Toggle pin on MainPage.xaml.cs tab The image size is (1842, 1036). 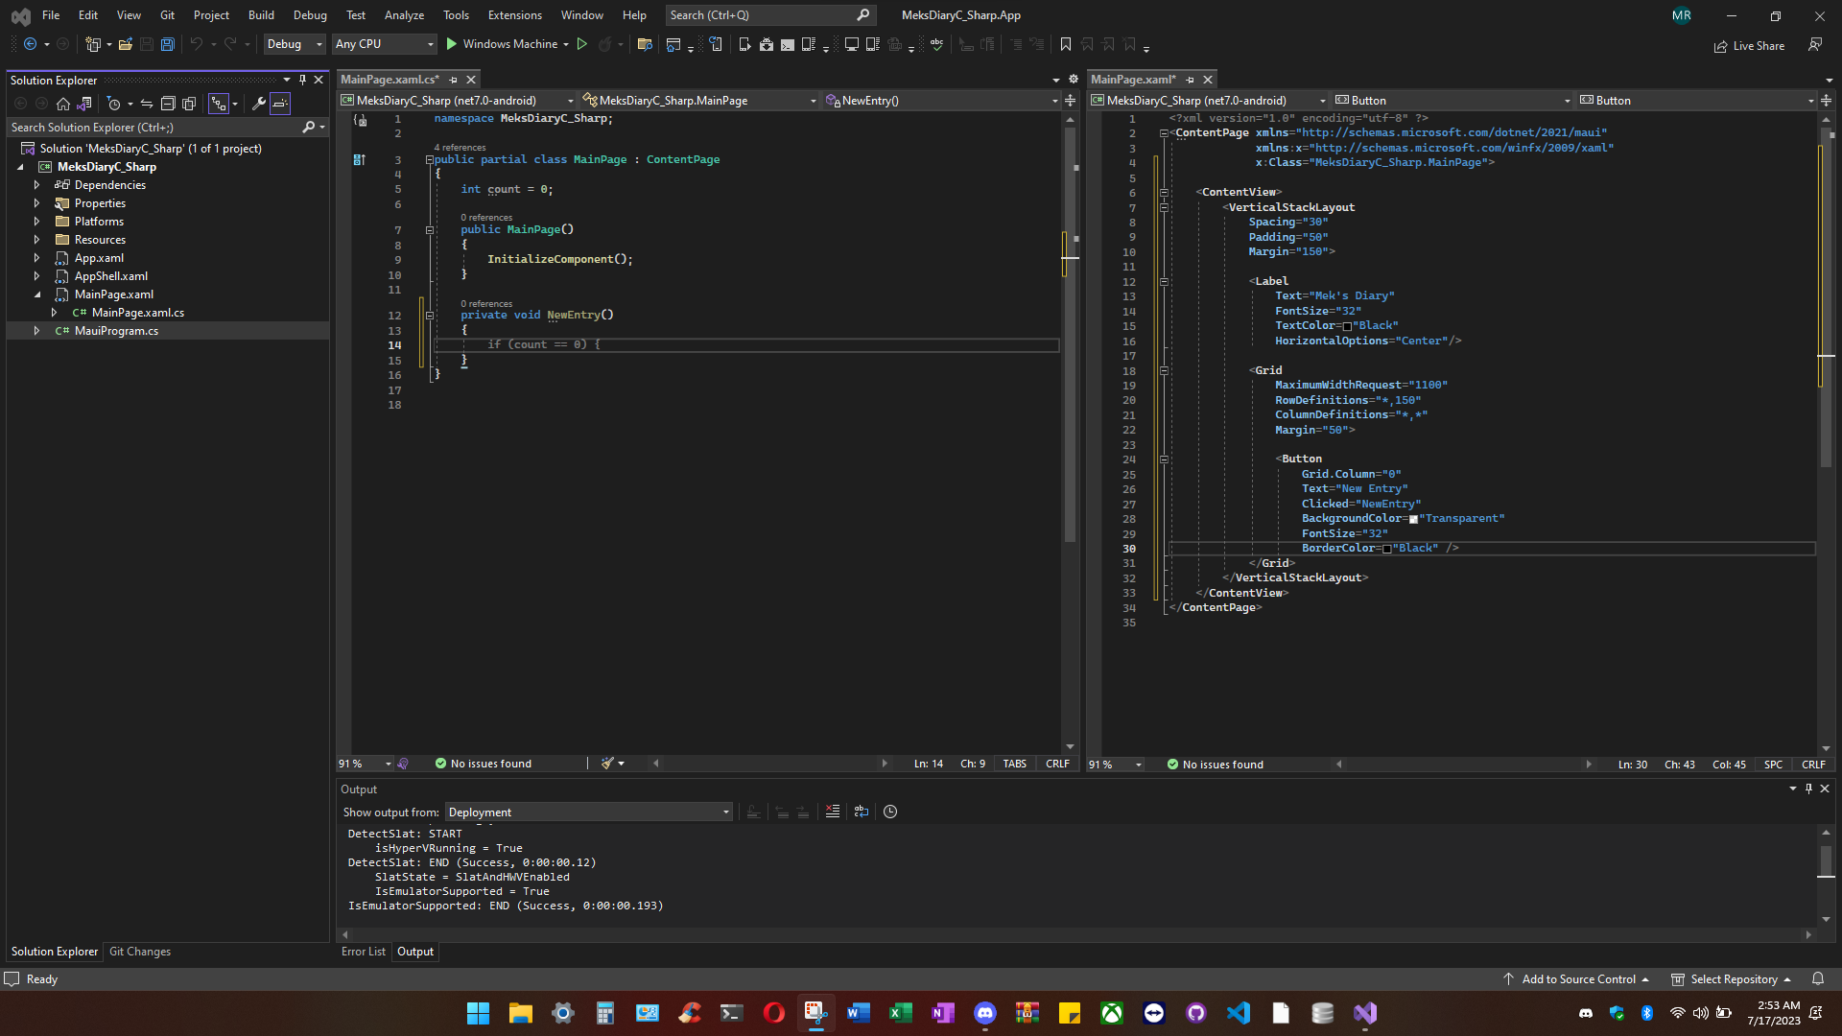point(454,80)
